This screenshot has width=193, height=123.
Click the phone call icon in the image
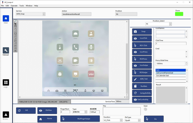[x=76, y=47]
